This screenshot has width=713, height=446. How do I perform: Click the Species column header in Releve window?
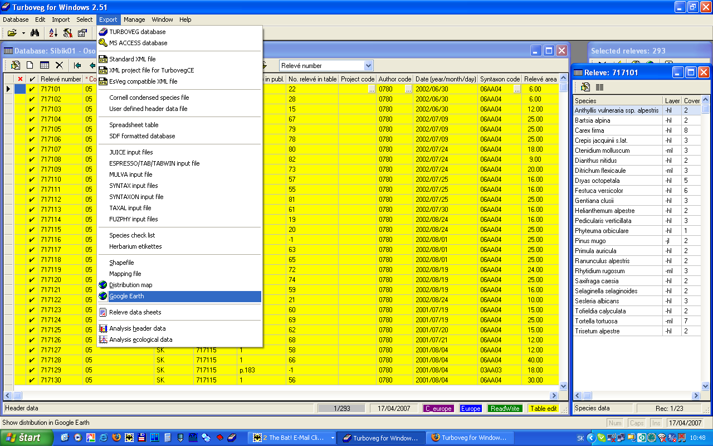coord(618,101)
